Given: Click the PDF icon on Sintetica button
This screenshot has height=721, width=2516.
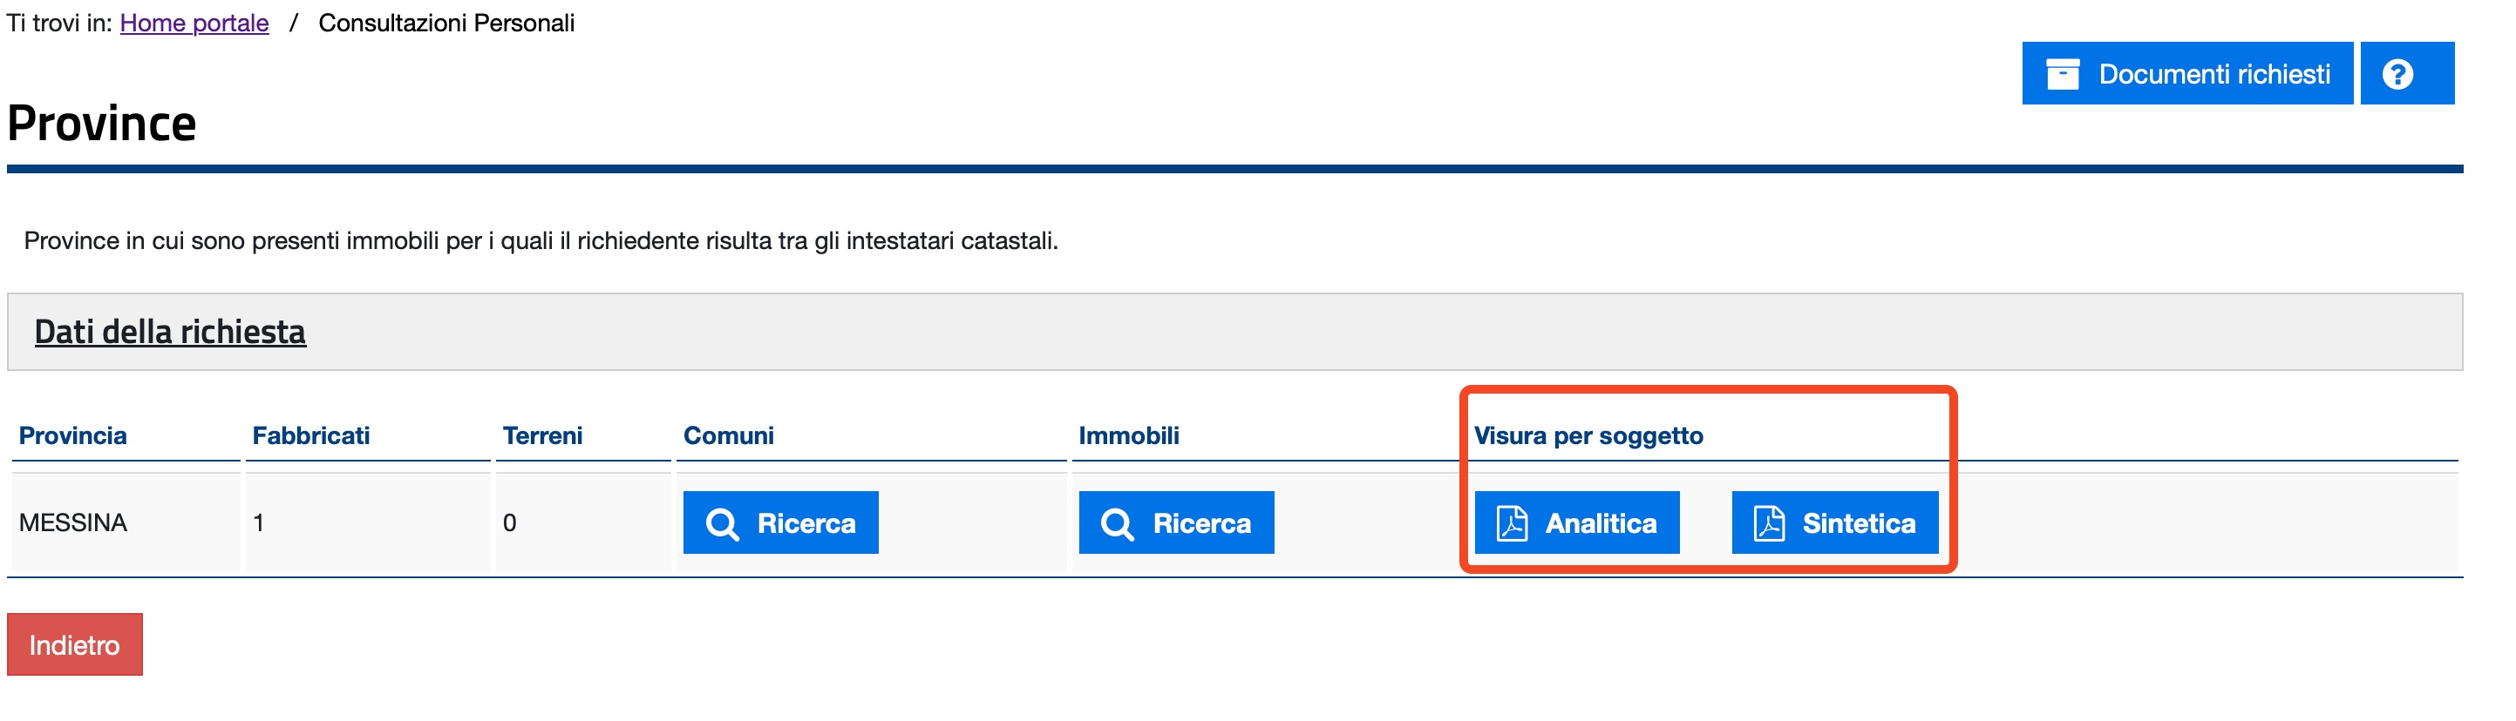Looking at the screenshot, I should [1769, 523].
